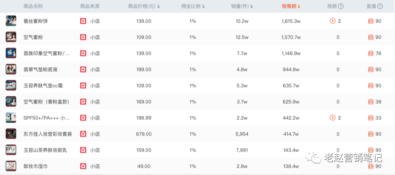Screen dimensions: 395x175
Task: Open the 玉容山茶养肤妆前乳 product link
Action: [x=45, y=150]
